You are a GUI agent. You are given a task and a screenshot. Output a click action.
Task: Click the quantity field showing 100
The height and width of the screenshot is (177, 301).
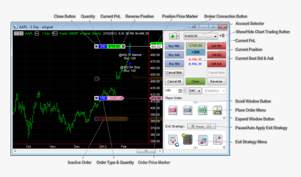click(171, 91)
